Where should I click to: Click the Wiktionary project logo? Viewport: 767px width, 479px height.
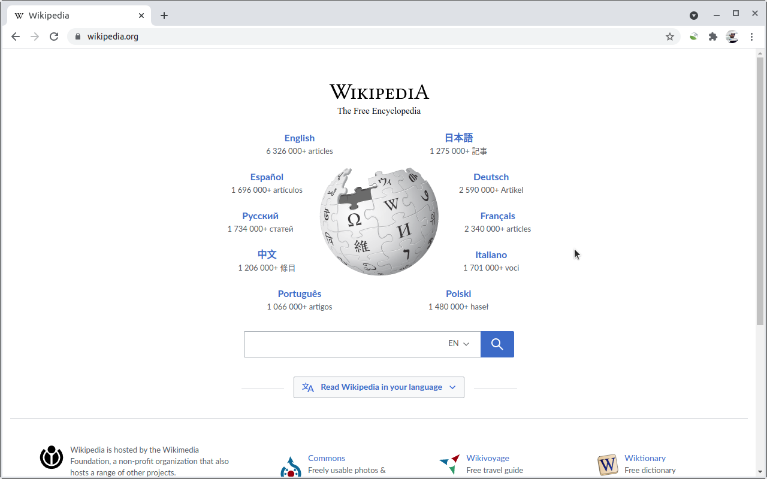608,465
